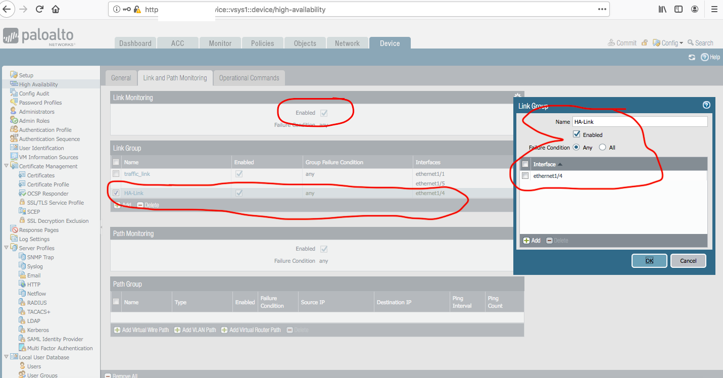Toggle Enabled checkbox in Link Group dialog
The height and width of the screenshot is (378, 723).
coord(576,134)
